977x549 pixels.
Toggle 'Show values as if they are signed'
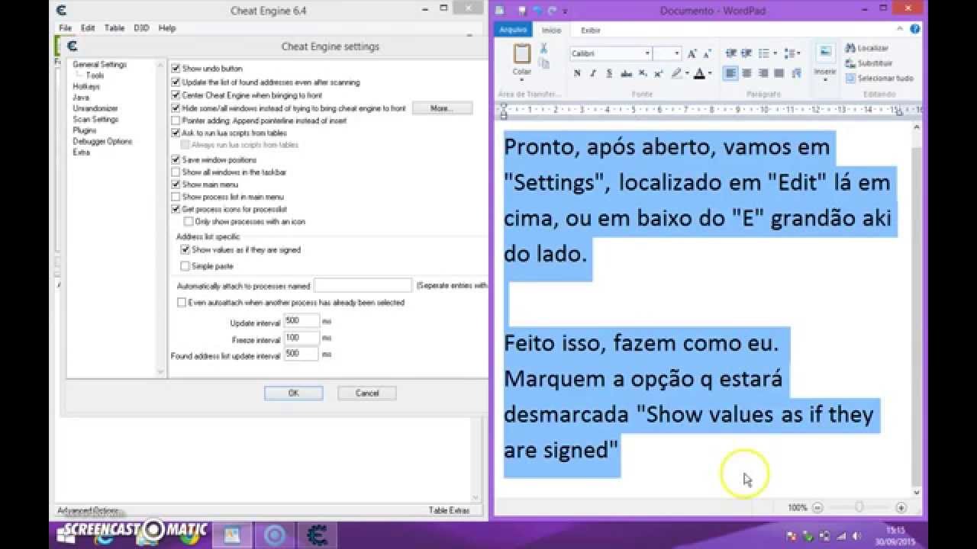tap(185, 249)
